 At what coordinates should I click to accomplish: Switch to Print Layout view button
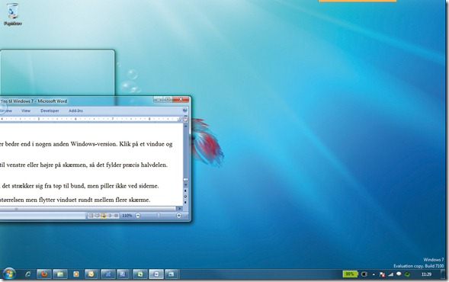91,215
